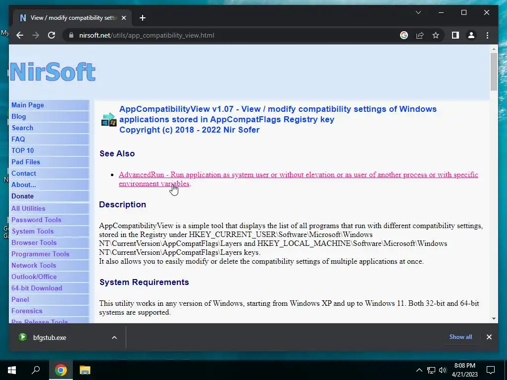Go to Main Page in sidebar

28,105
